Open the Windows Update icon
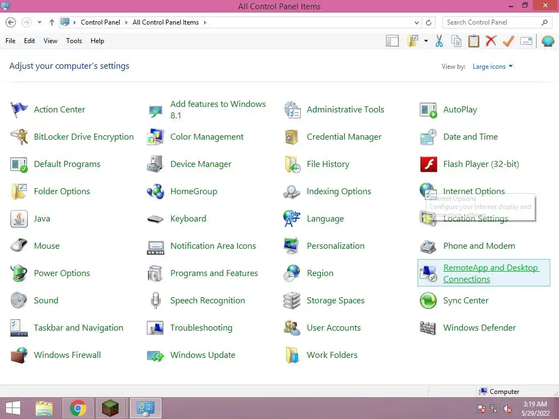This screenshot has height=419, width=559. point(156,355)
